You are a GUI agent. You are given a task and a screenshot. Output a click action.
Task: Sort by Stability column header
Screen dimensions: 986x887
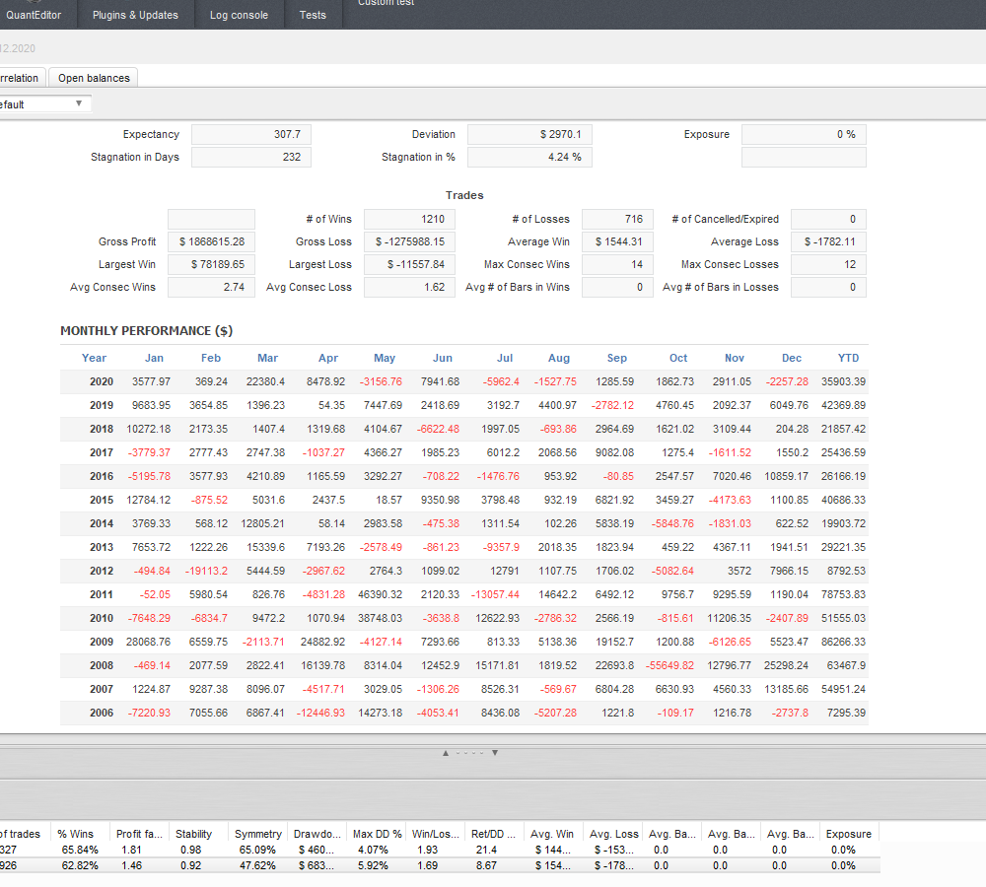point(193,834)
